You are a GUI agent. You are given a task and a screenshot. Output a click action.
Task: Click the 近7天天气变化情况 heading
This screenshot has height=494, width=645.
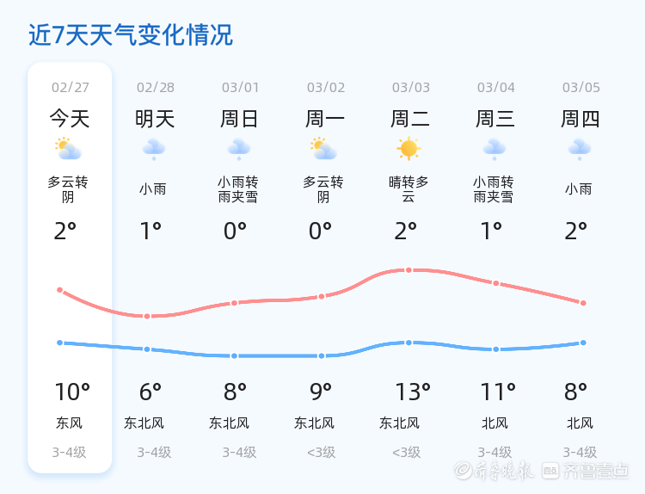pyautogui.click(x=131, y=35)
